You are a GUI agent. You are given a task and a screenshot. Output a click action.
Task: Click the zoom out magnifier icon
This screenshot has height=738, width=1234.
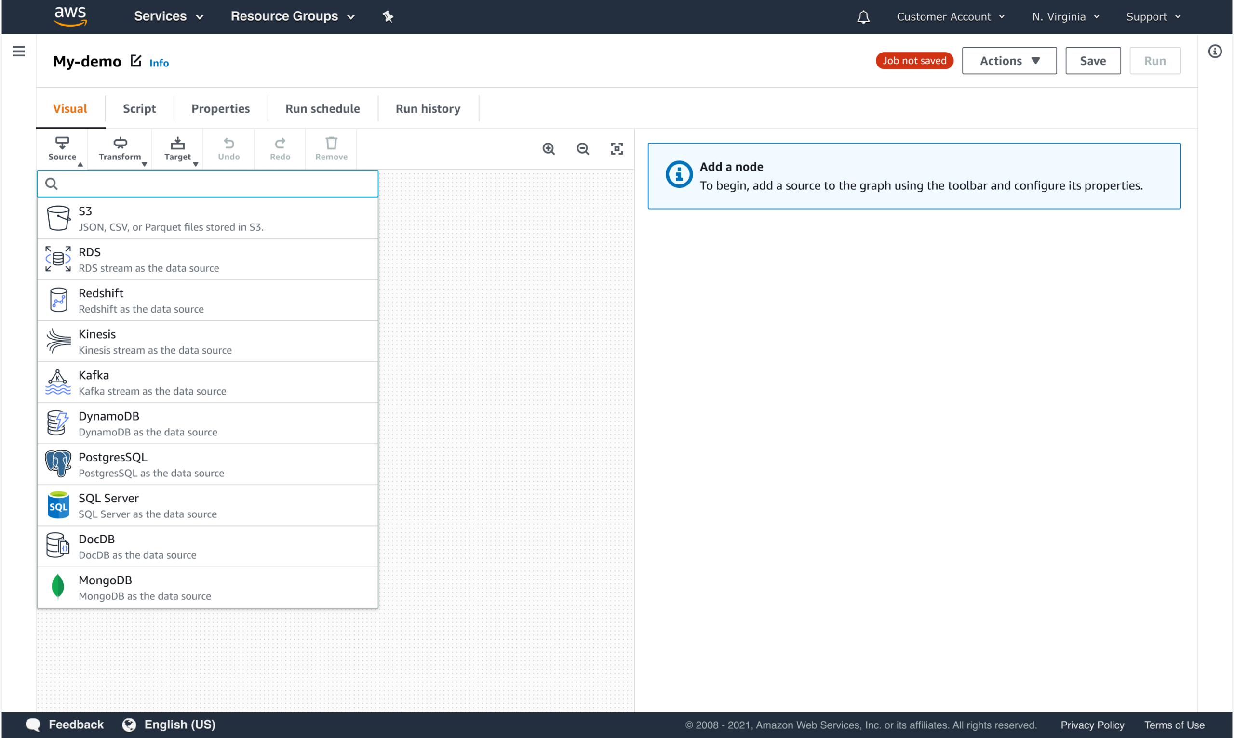click(583, 149)
